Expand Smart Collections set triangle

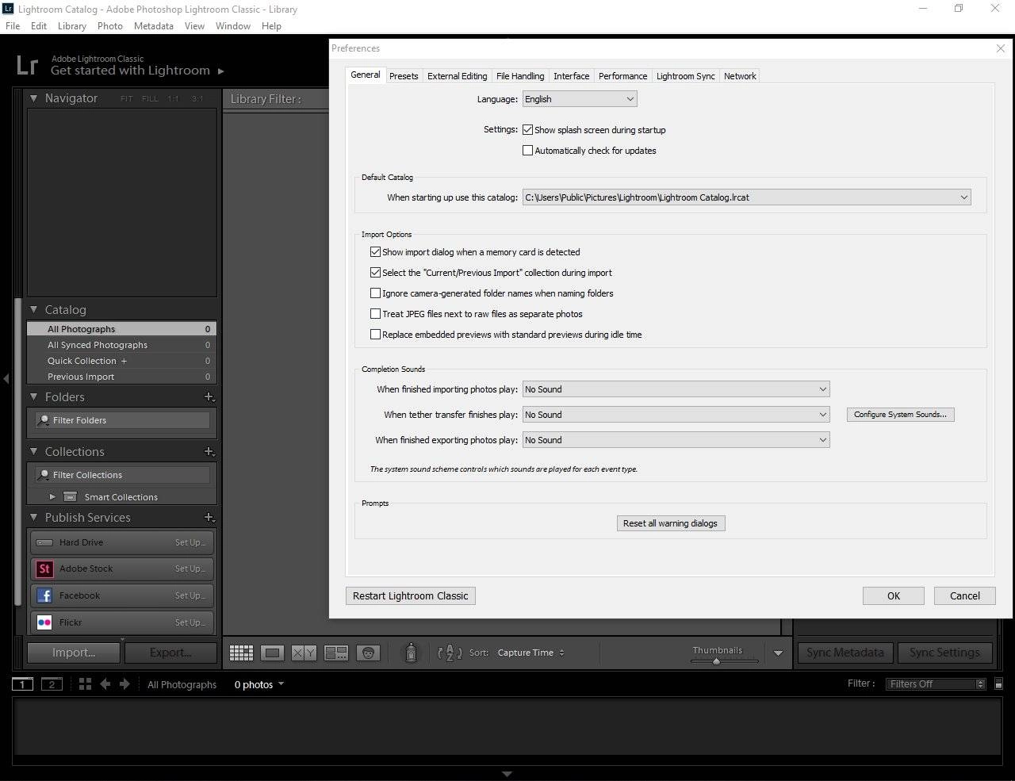pos(52,497)
